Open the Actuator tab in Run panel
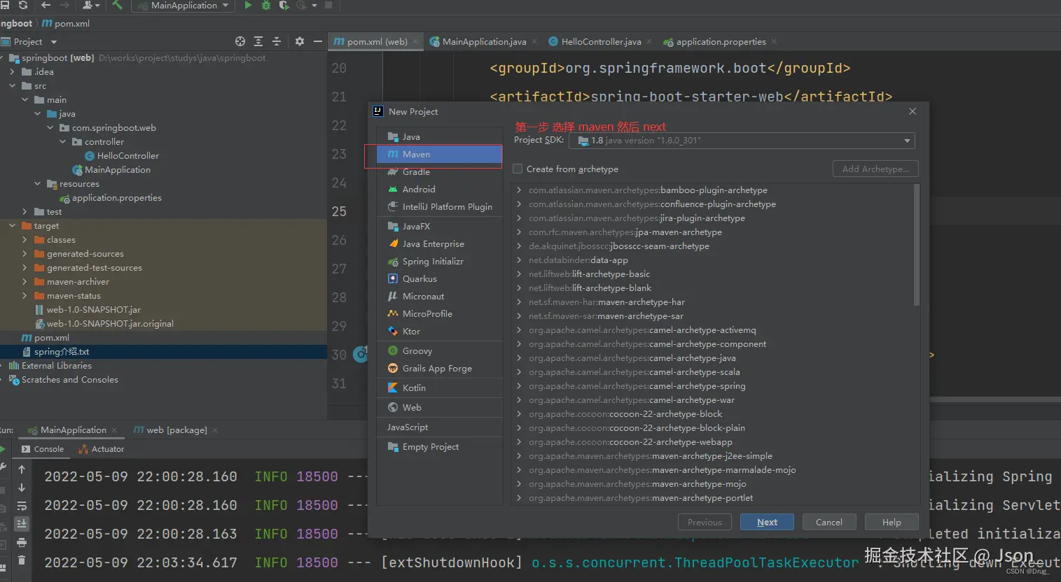Image resolution: width=1061 pixels, height=582 pixels. tap(102, 449)
